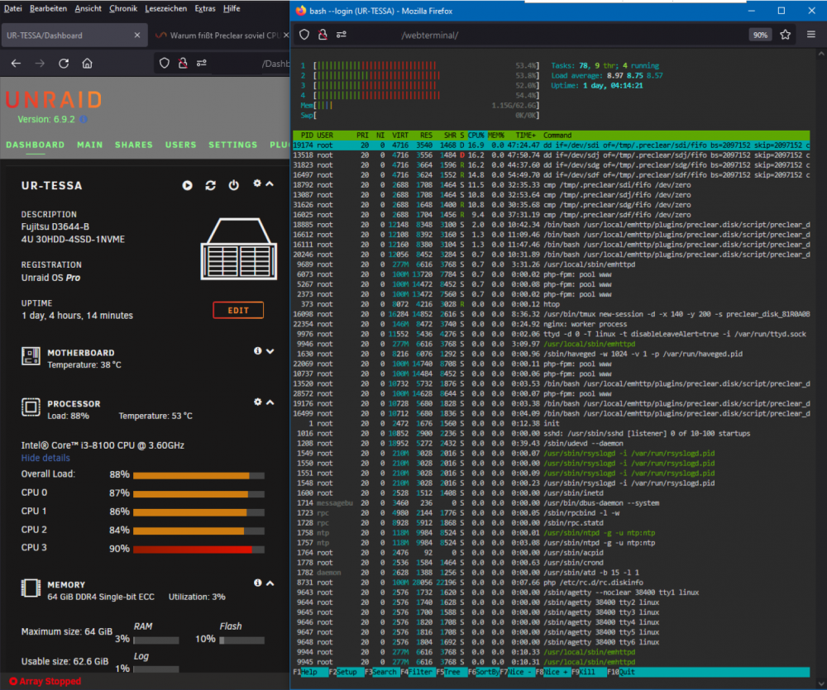The width and height of the screenshot is (827, 690).
Task: Click the F10 Quit htop button
Action: click(x=622, y=672)
